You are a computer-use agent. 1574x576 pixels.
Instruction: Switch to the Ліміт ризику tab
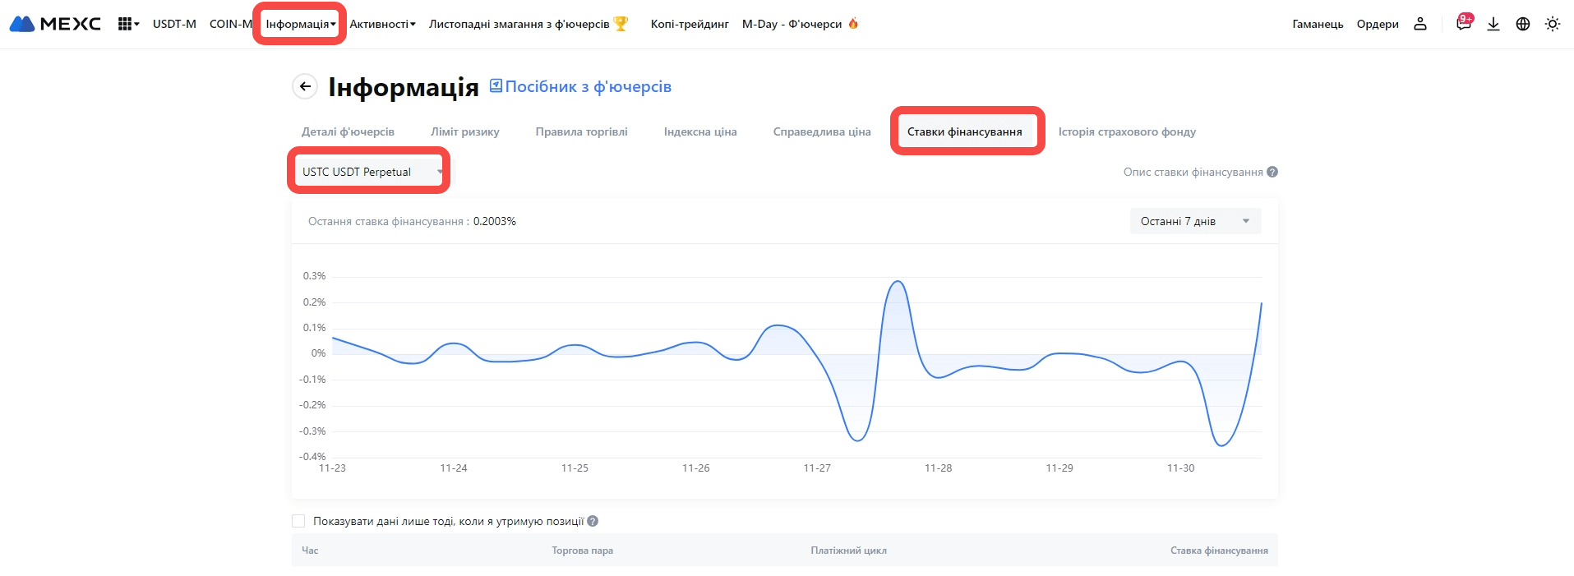pos(464,131)
